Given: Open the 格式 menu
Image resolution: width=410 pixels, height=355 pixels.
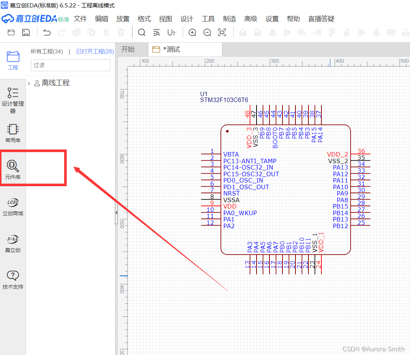Looking at the screenshot, I should coord(144,19).
